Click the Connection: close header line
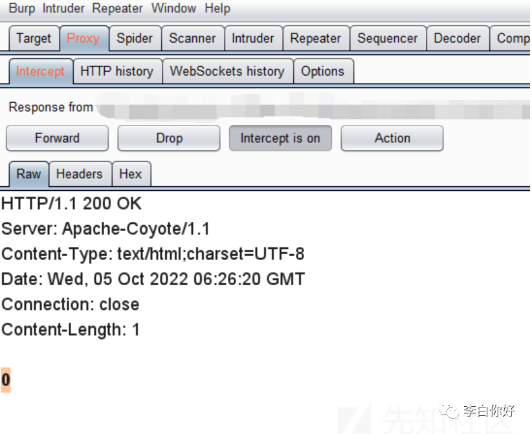The image size is (532, 434). [71, 305]
